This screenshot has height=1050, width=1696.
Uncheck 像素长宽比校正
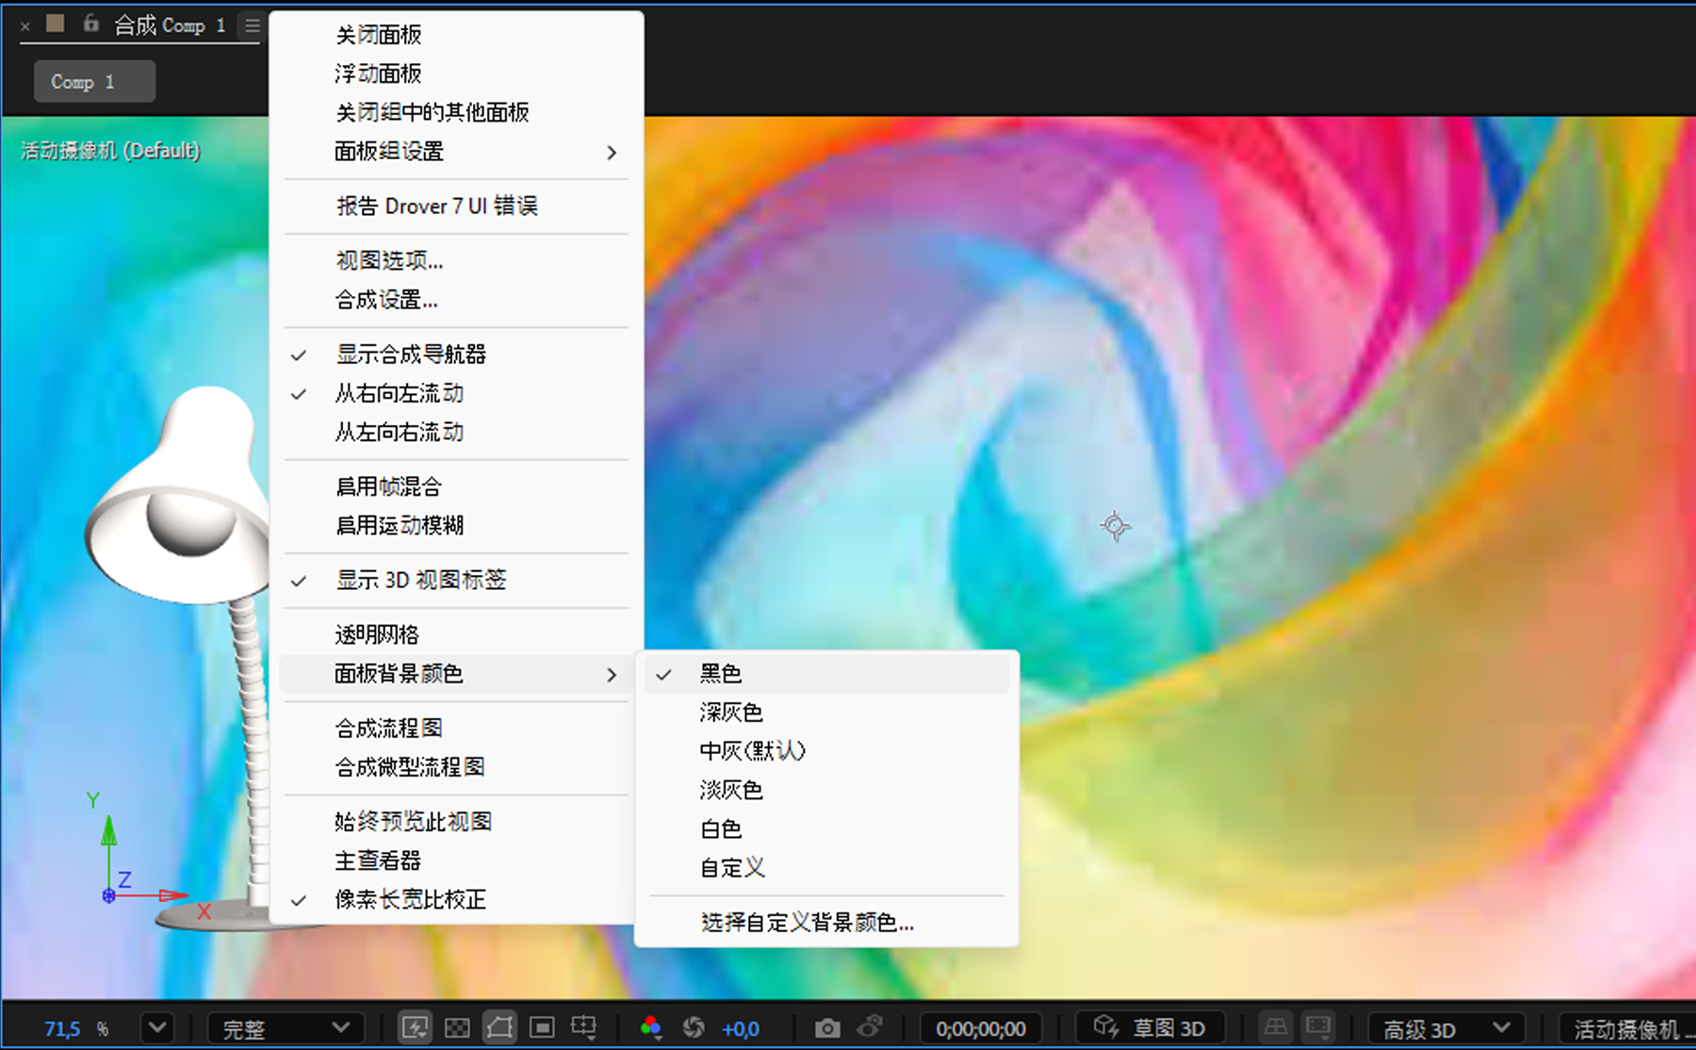point(410,900)
